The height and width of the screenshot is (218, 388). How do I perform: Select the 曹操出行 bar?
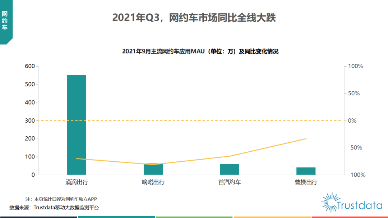[306, 171]
